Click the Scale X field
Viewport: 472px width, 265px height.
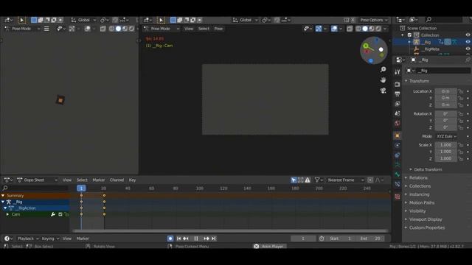[x=445, y=145]
